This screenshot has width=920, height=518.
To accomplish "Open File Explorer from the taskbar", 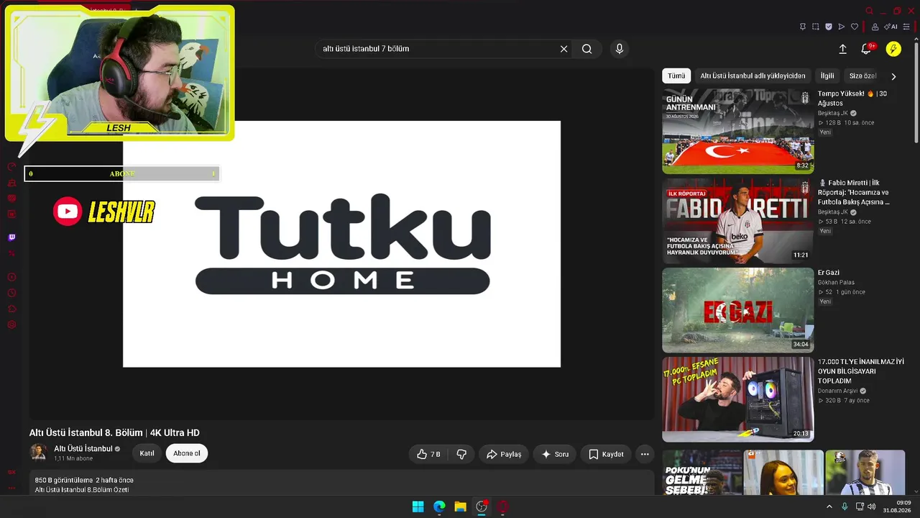I will [x=460, y=506].
